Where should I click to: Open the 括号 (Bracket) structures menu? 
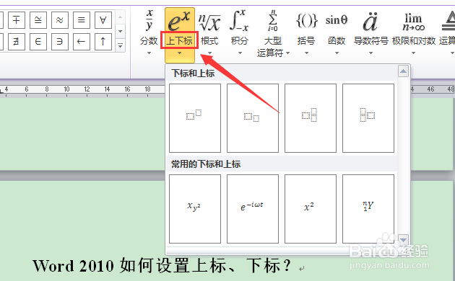click(x=306, y=32)
